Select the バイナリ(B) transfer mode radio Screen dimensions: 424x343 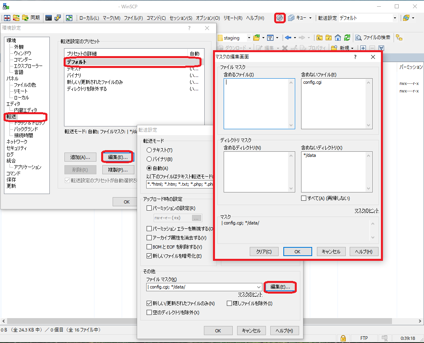149,159
